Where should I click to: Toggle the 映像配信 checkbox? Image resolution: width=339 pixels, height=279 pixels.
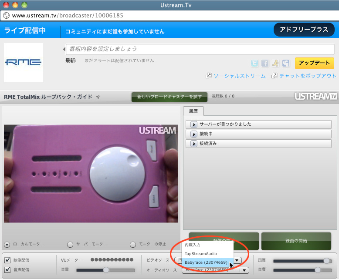7,260
